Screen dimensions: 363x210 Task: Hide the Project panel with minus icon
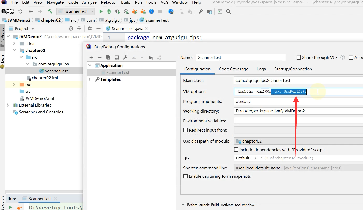point(98,28)
